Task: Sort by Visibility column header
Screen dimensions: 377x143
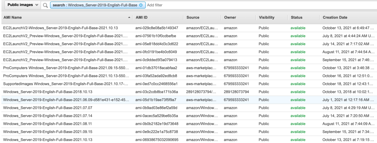Action: (266, 17)
